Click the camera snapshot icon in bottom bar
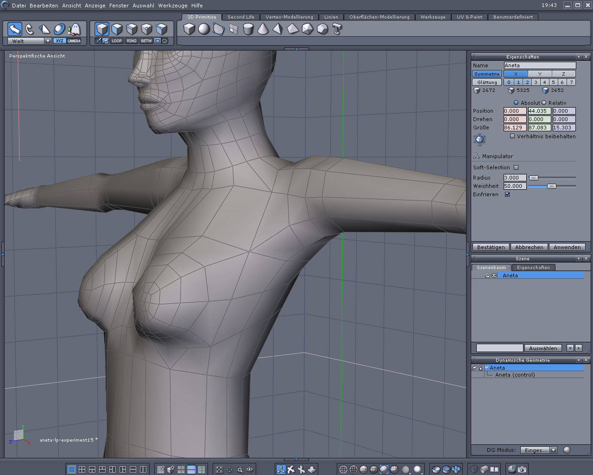 click(x=522, y=469)
